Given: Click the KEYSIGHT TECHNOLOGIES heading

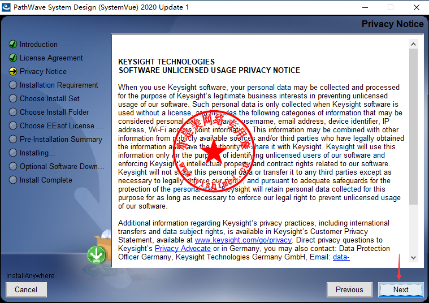Looking at the screenshot, I should [x=166, y=62].
